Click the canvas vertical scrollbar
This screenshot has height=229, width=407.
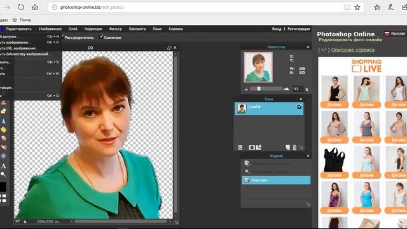[x=176, y=135]
